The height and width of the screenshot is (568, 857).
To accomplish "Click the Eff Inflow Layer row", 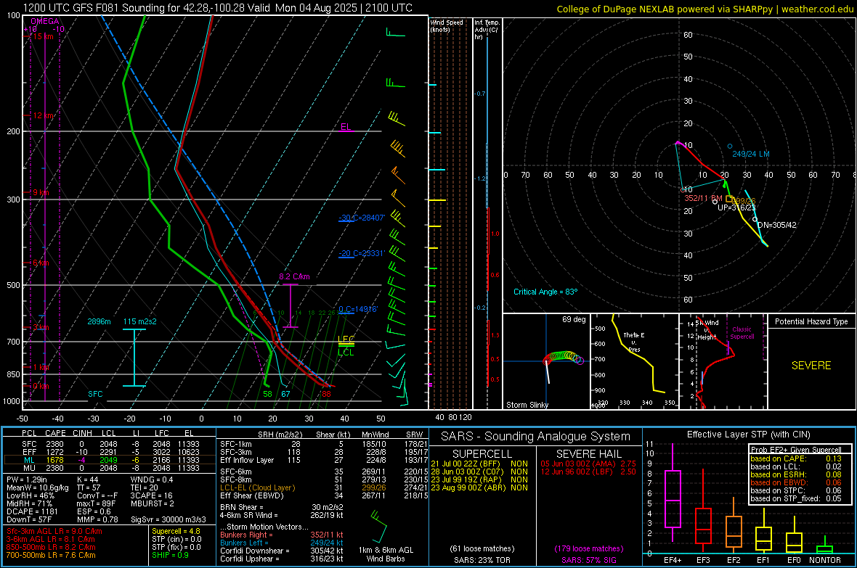I will click(x=322, y=461).
